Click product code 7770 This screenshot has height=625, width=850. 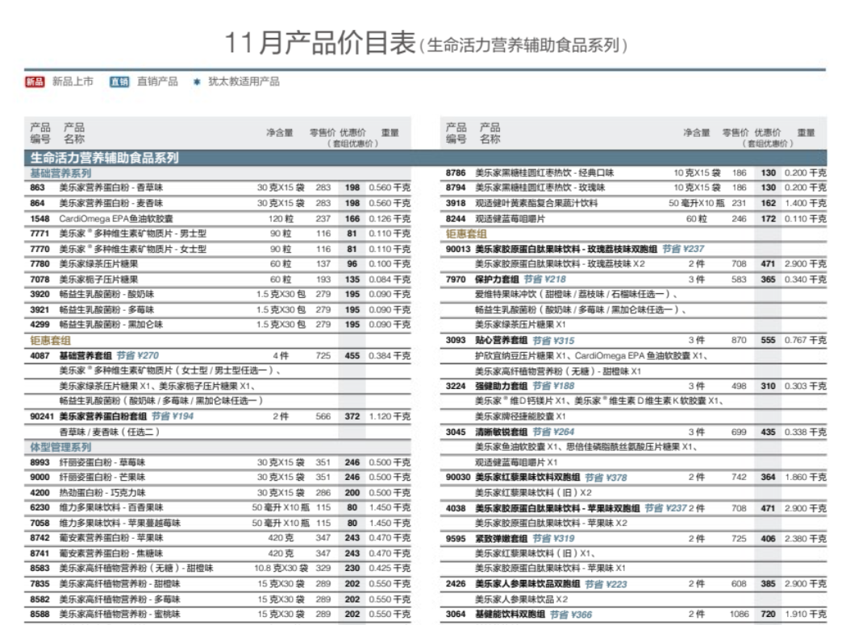click(x=40, y=249)
